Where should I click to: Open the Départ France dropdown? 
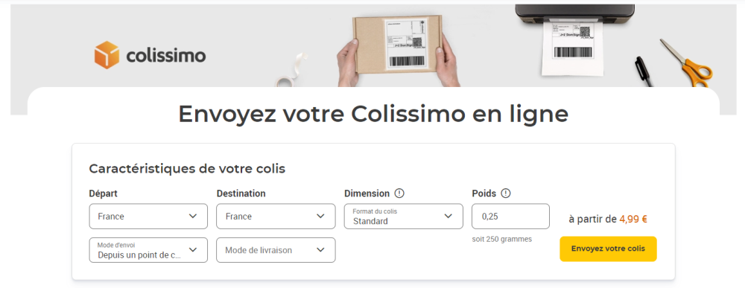click(x=148, y=217)
